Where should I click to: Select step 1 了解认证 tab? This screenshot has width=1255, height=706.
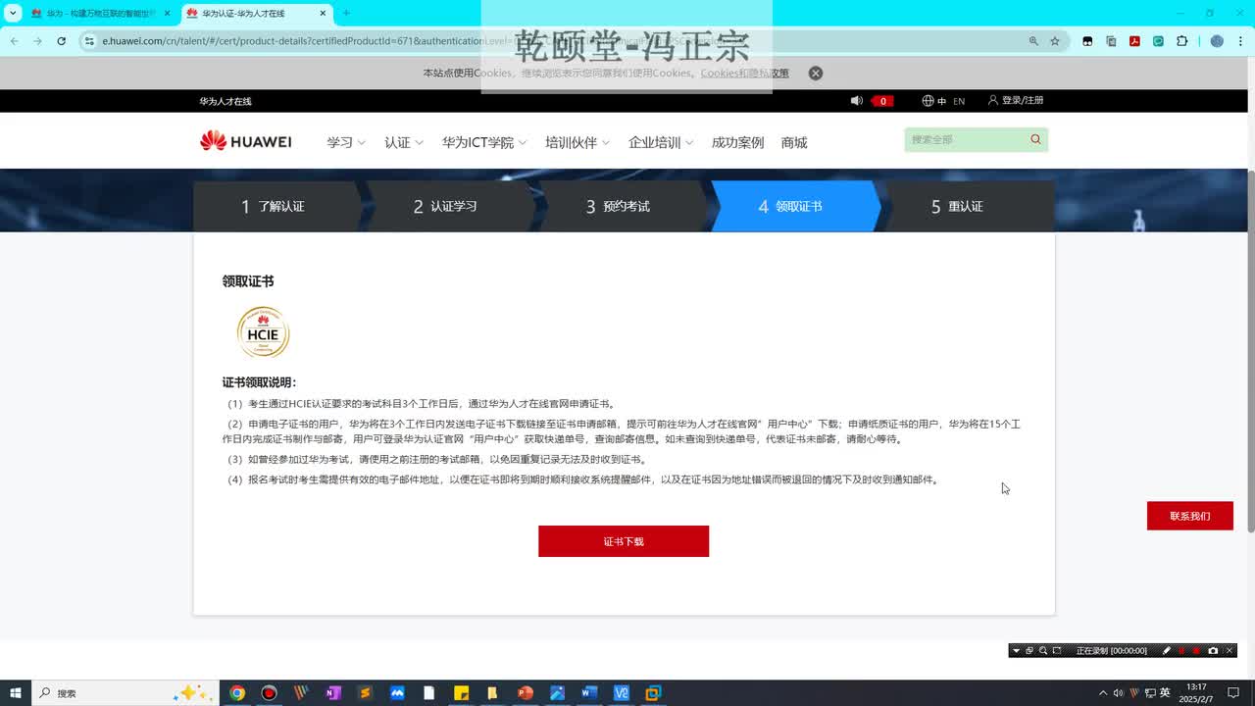[274, 206]
